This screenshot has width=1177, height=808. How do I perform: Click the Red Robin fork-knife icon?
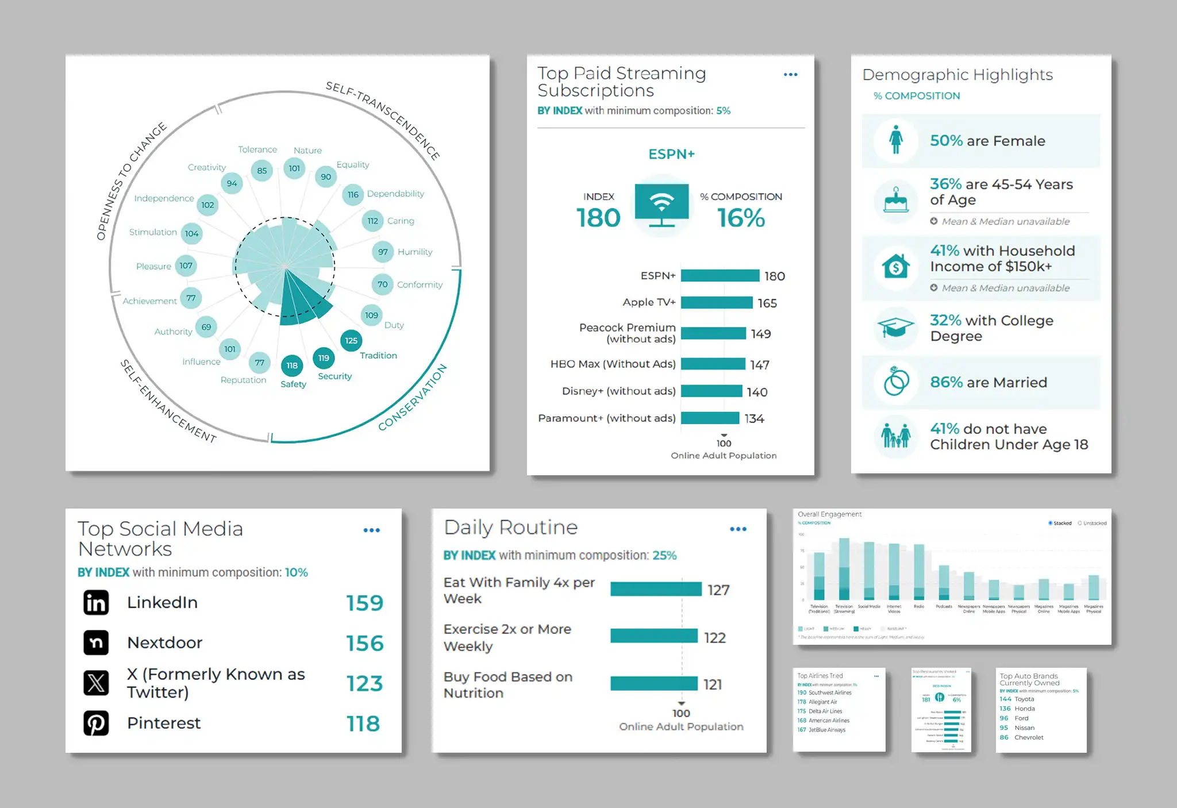pos(940,697)
